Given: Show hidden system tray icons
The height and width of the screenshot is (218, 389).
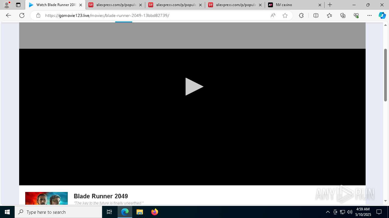Looking at the screenshot, I should pos(328,212).
